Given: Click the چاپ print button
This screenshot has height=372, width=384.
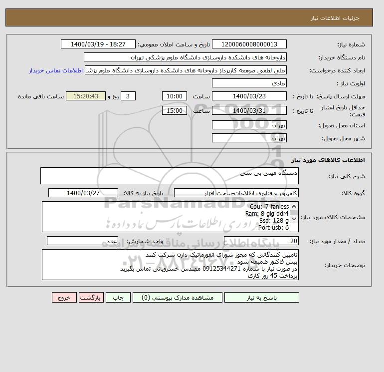Looking at the screenshot, I should tap(118, 298).
